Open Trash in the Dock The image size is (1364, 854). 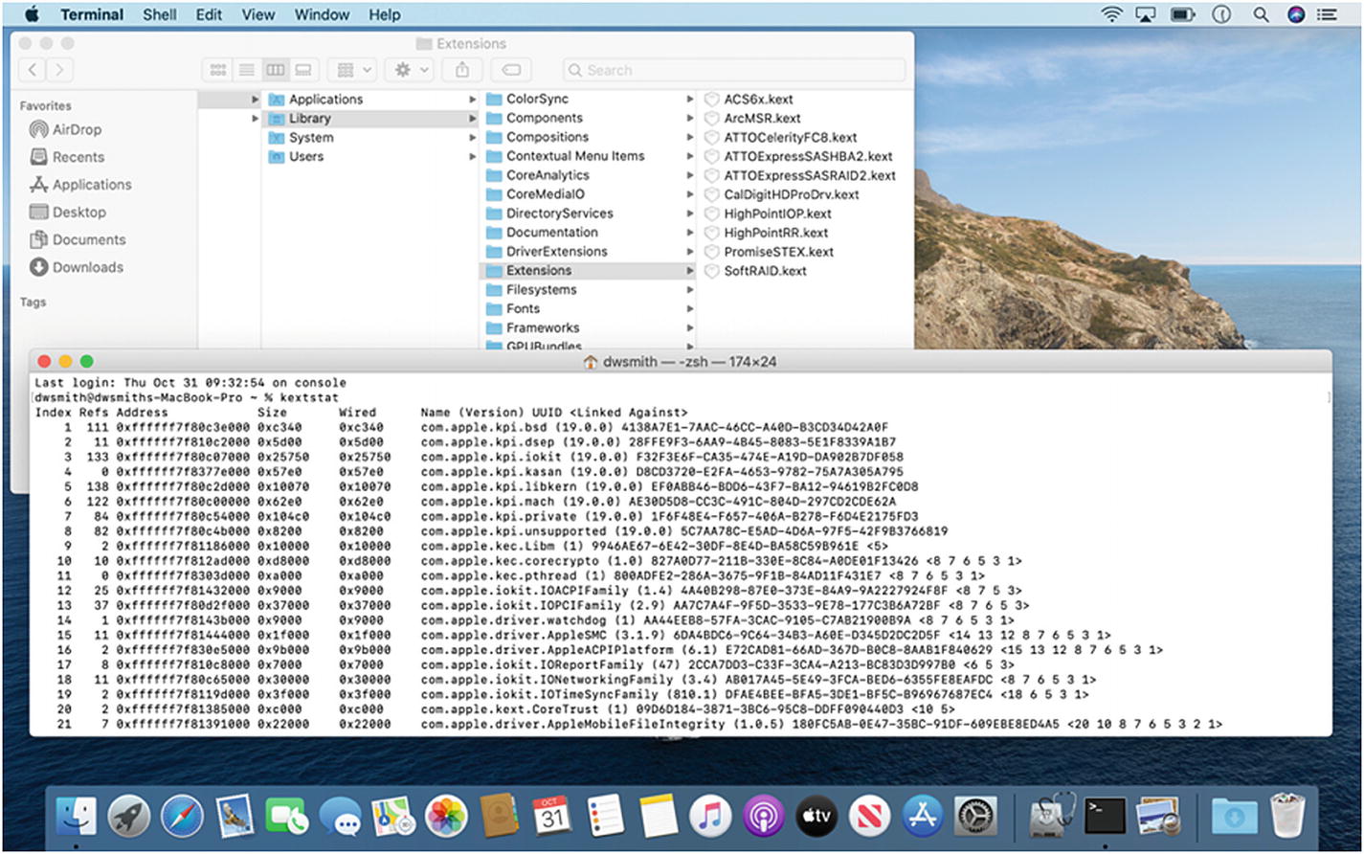pyautogui.click(x=1287, y=816)
